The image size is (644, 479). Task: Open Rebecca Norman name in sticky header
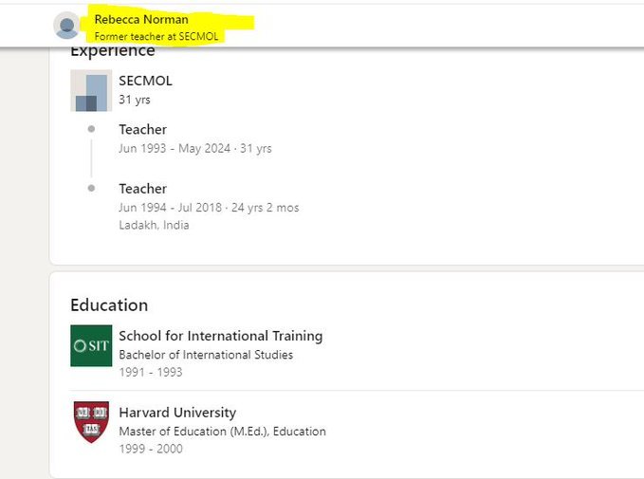coord(141,19)
